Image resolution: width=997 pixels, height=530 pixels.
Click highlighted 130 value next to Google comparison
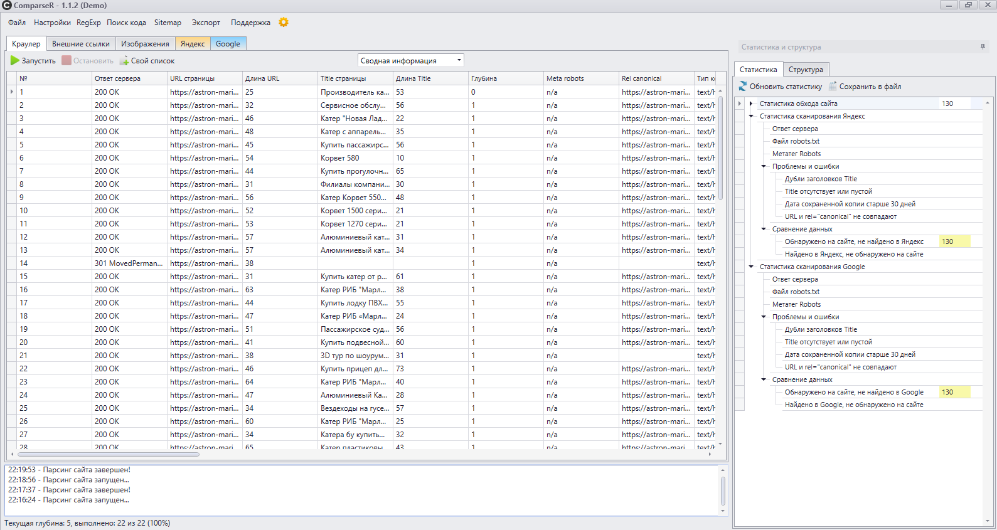pyautogui.click(x=954, y=392)
